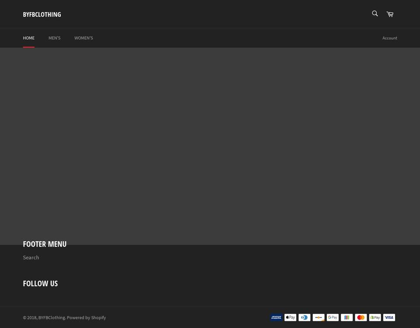420x328 pixels.
Task: Open the Account link
Action: (x=389, y=38)
